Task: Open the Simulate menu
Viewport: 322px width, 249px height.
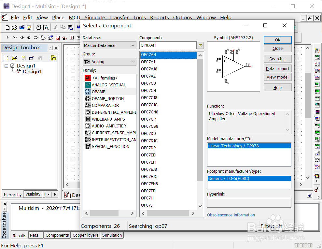Action: (x=95, y=18)
